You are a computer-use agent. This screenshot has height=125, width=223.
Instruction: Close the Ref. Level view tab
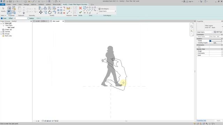[63, 21]
